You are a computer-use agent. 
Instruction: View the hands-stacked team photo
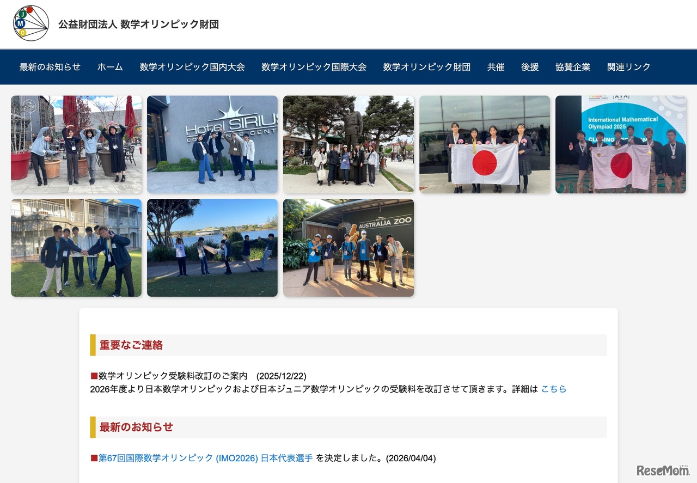pos(76,248)
